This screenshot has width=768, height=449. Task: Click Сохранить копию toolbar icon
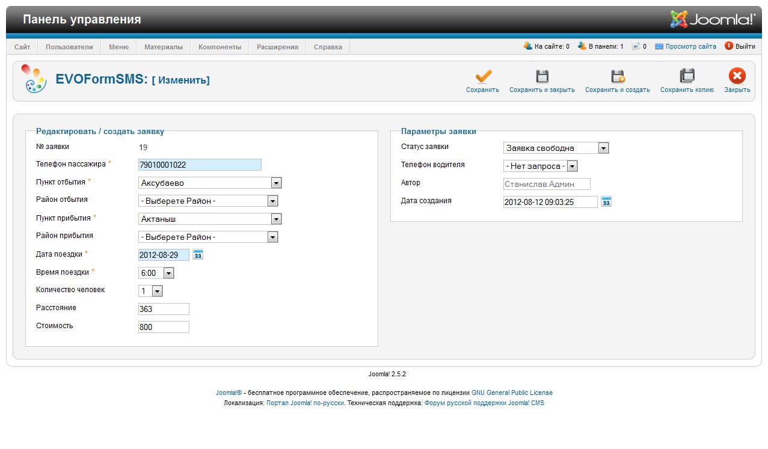pyautogui.click(x=687, y=76)
